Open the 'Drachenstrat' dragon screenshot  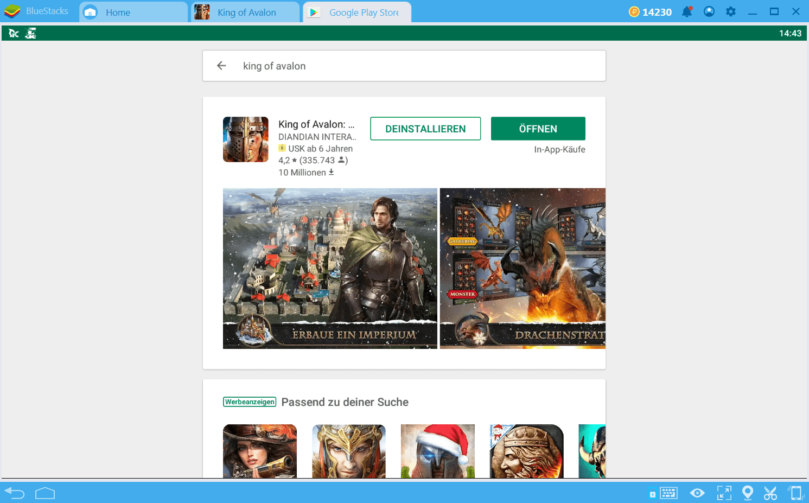pyautogui.click(x=523, y=269)
